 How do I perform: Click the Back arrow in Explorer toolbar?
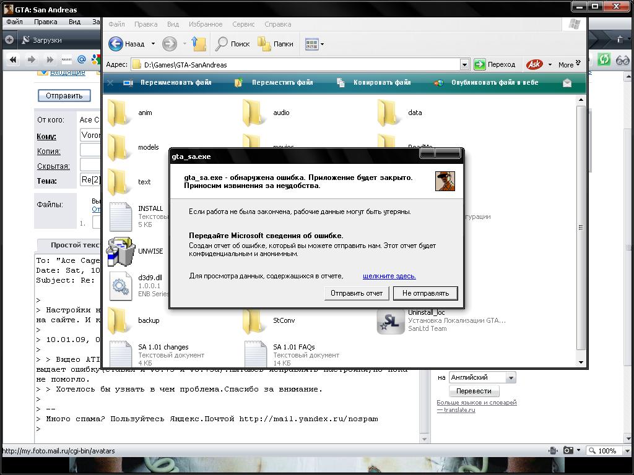pyautogui.click(x=116, y=44)
